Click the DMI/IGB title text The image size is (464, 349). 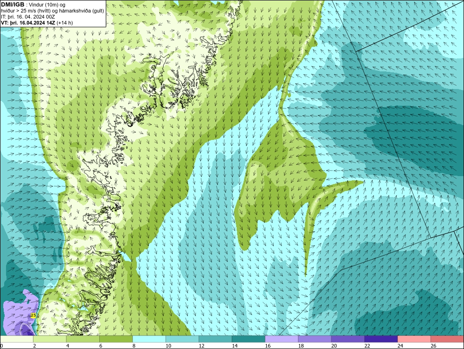[13, 5]
